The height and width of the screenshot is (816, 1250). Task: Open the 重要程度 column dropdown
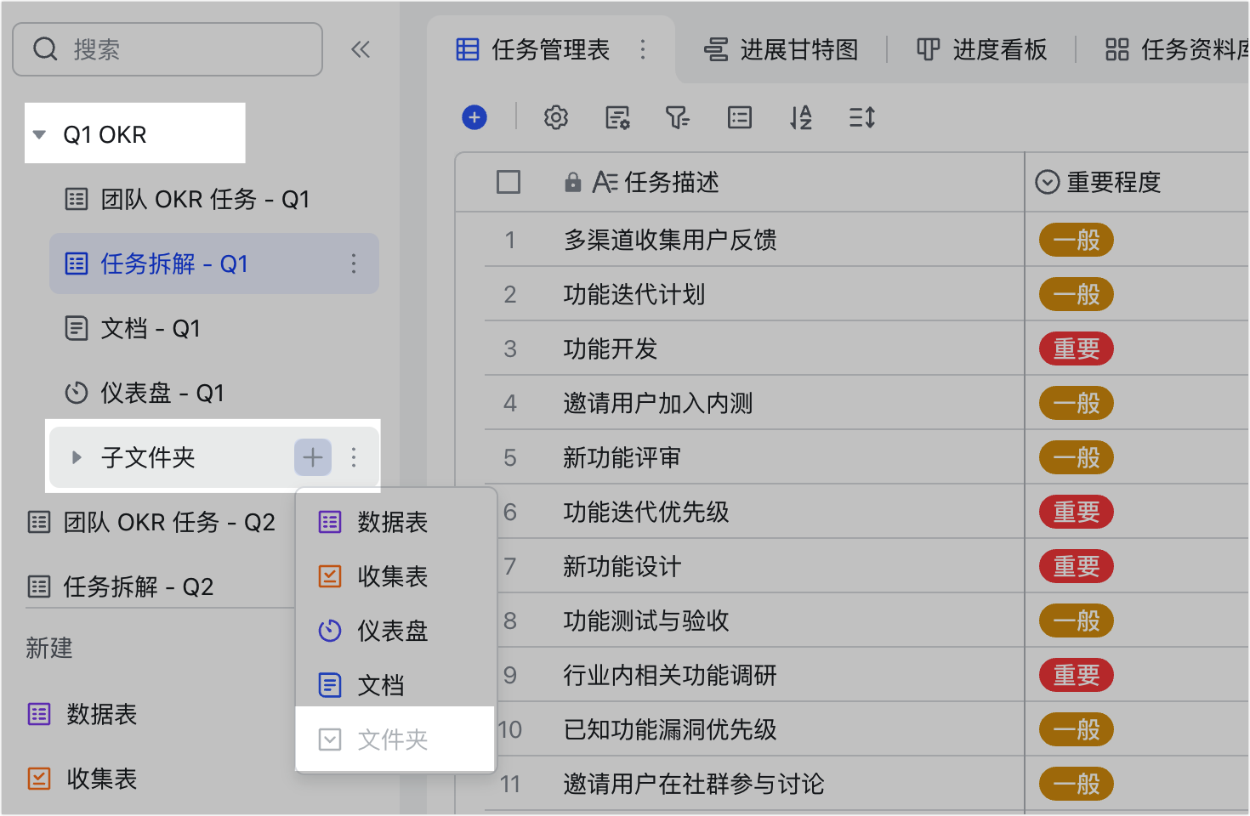[1047, 182]
